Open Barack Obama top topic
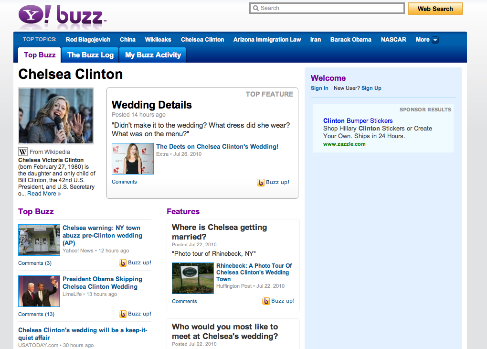 click(350, 40)
